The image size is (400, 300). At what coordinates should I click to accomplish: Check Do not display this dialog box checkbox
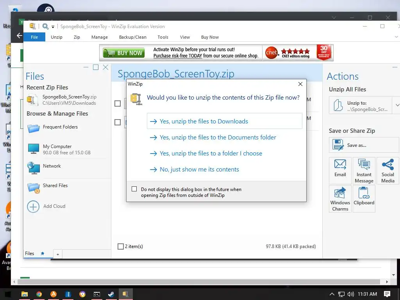point(134,189)
